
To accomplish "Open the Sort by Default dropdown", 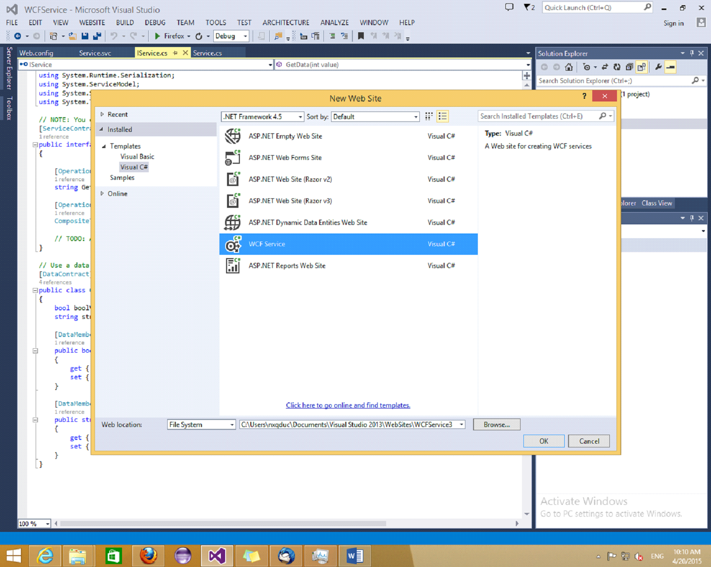I will pyautogui.click(x=416, y=116).
